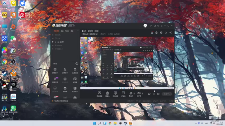Open the hamburger menu in title bar
225x126 pixels.
point(161,26)
